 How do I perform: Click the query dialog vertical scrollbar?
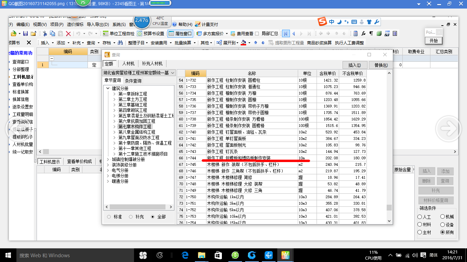[x=389, y=147]
